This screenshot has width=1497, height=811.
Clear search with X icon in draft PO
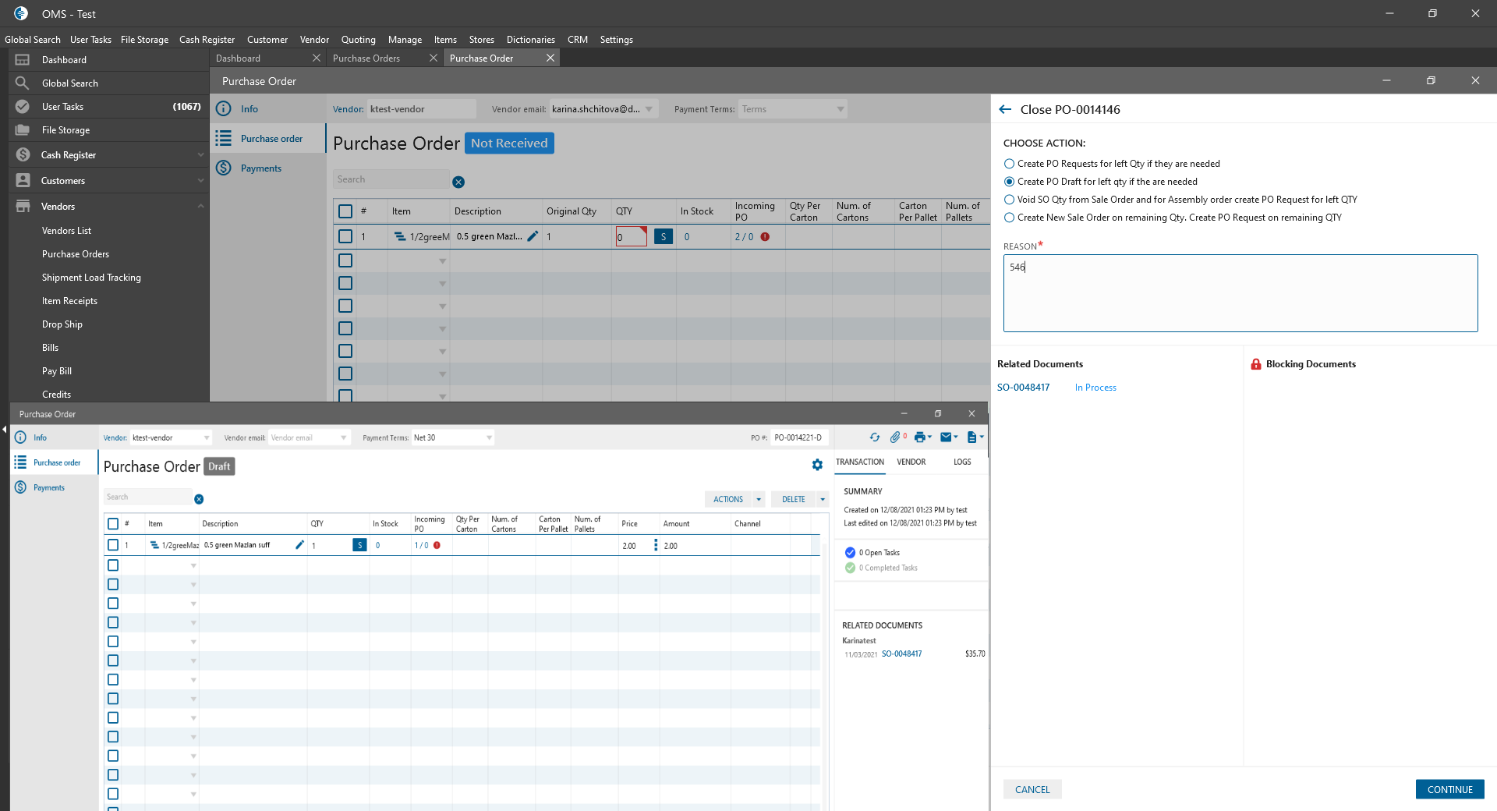pyautogui.click(x=199, y=499)
